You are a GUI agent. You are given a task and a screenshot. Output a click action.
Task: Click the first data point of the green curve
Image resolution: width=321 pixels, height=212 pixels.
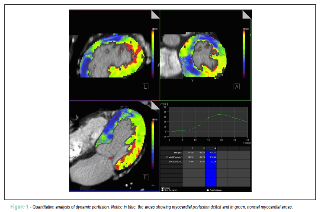click(x=173, y=131)
